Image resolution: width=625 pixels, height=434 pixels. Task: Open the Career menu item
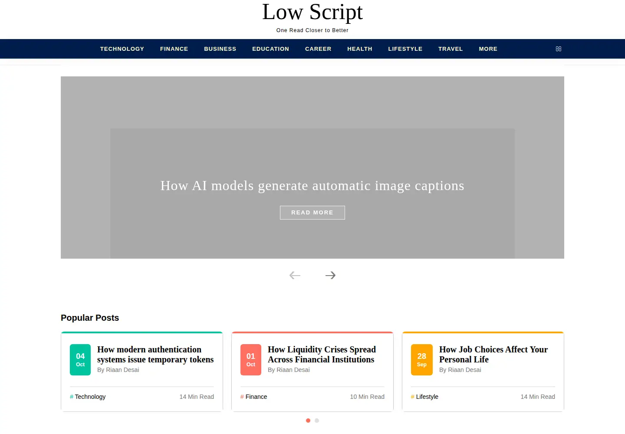coord(318,49)
